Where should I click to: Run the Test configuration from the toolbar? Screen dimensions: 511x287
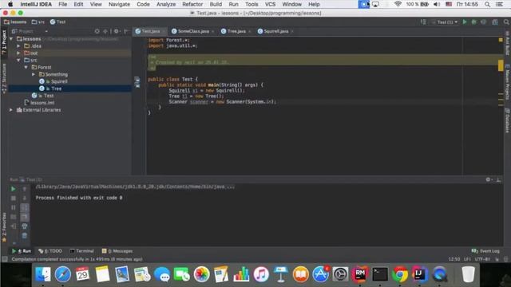pos(465,22)
